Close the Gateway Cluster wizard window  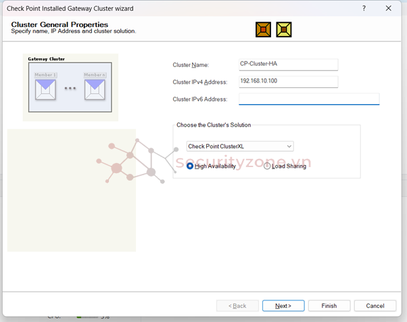coord(388,8)
